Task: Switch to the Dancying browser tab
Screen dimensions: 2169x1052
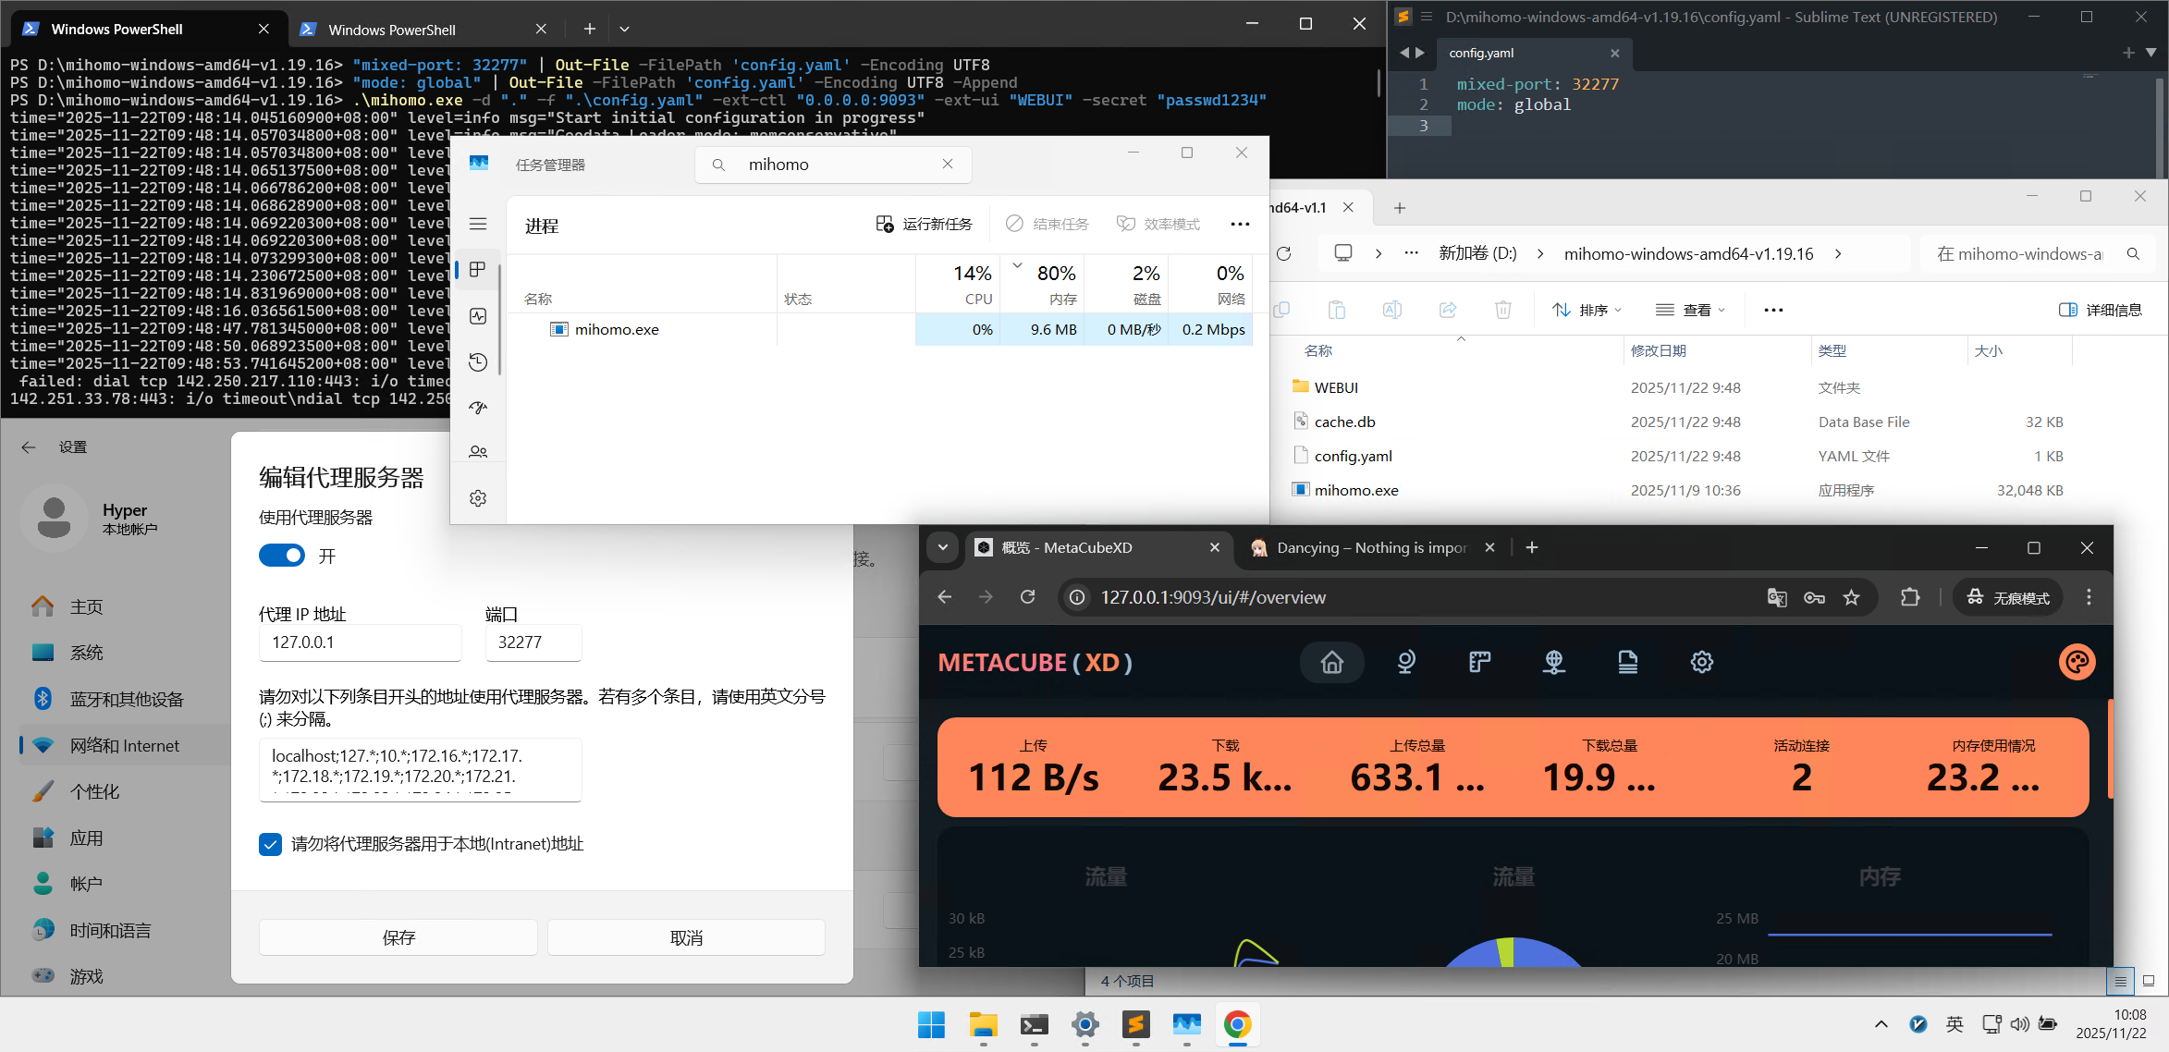Action: (x=1360, y=547)
